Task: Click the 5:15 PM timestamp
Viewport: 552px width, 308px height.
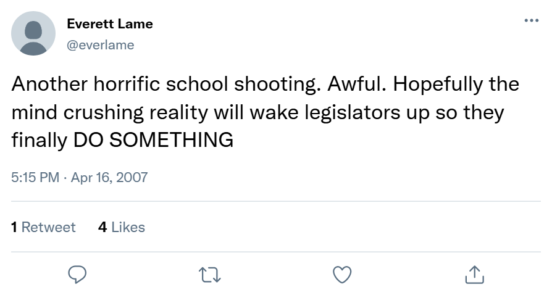Action: (35, 178)
